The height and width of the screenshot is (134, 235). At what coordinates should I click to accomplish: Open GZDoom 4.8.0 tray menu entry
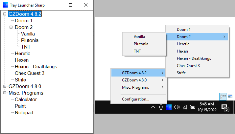point(139,80)
